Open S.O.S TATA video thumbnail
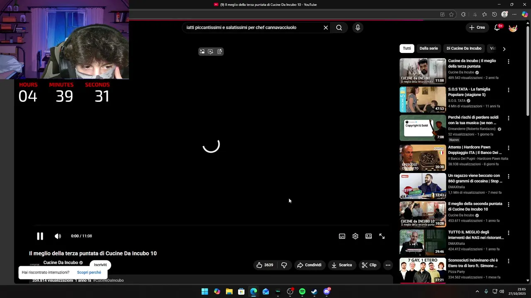 (x=423, y=99)
